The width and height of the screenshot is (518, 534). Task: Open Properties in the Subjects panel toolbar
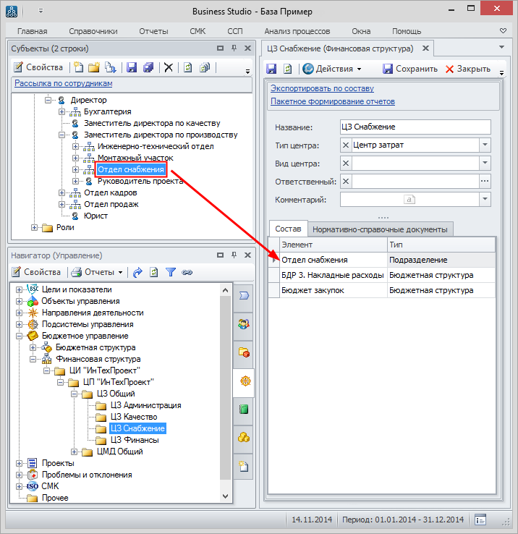pos(38,67)
